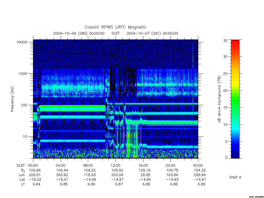This screenshot has width=264, height=198.
Task: Click the '16:00' time tick label
Action: [x=143, y=166]
